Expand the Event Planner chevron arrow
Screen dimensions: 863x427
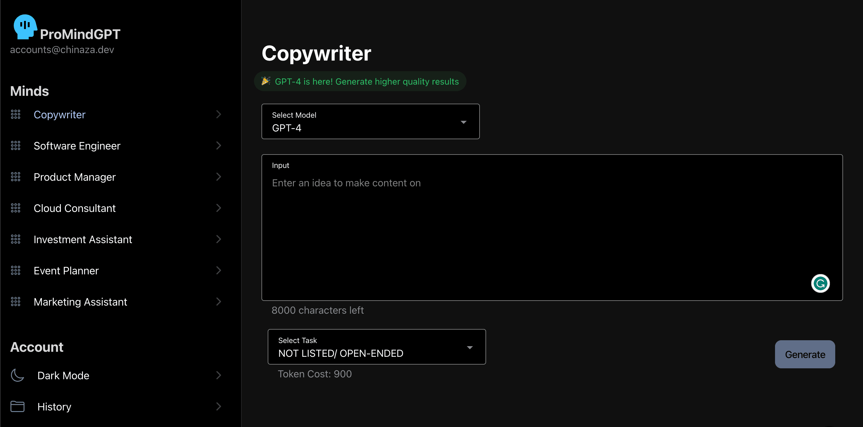click(x=218, y=271)
